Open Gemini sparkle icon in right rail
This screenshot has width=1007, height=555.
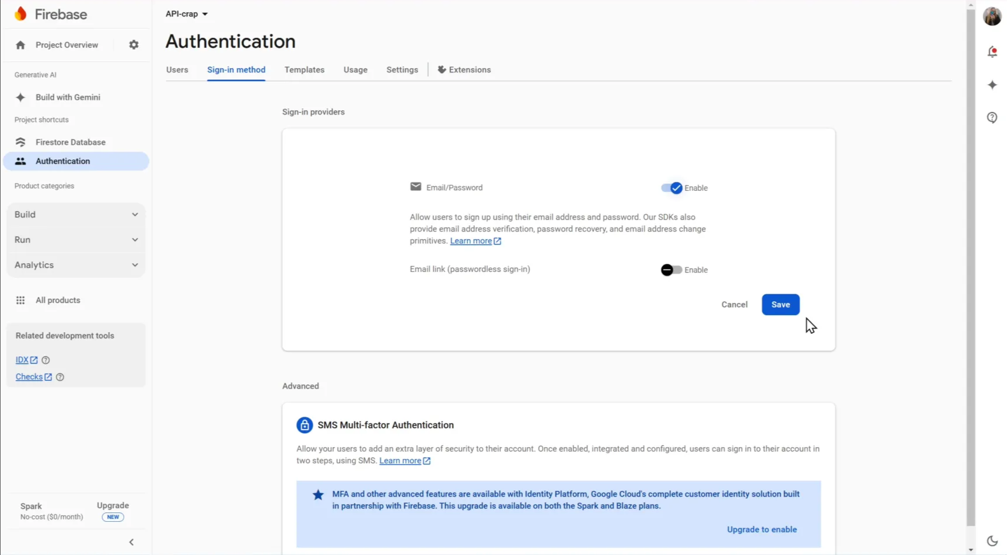pos(992,85)
